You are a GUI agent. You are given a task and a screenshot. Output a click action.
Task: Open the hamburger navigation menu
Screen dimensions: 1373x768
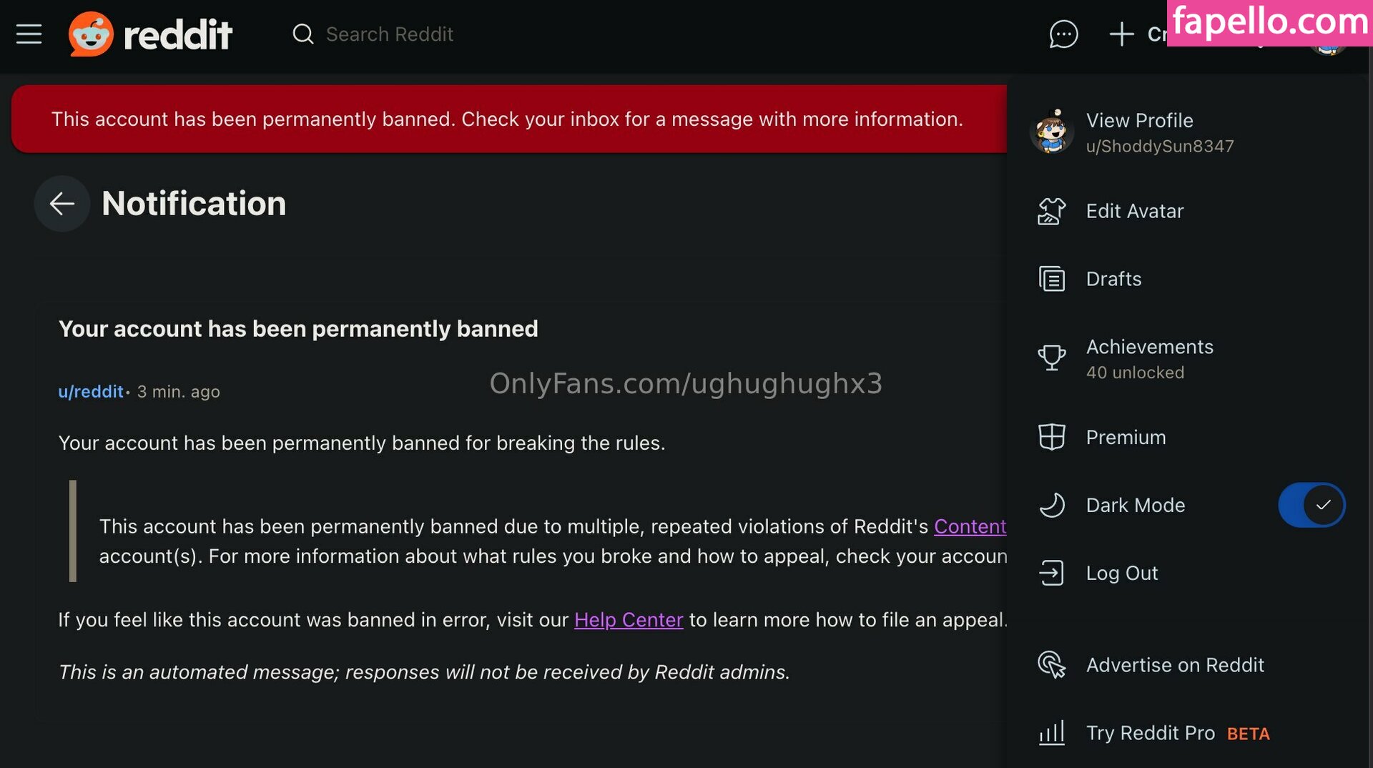pyautogui.click(x=29, y=34)
